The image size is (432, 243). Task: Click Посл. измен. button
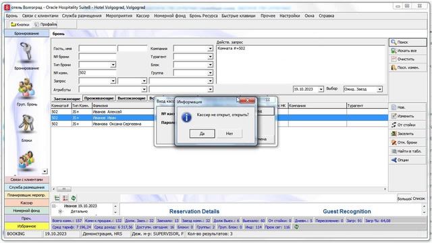point(408,67)
